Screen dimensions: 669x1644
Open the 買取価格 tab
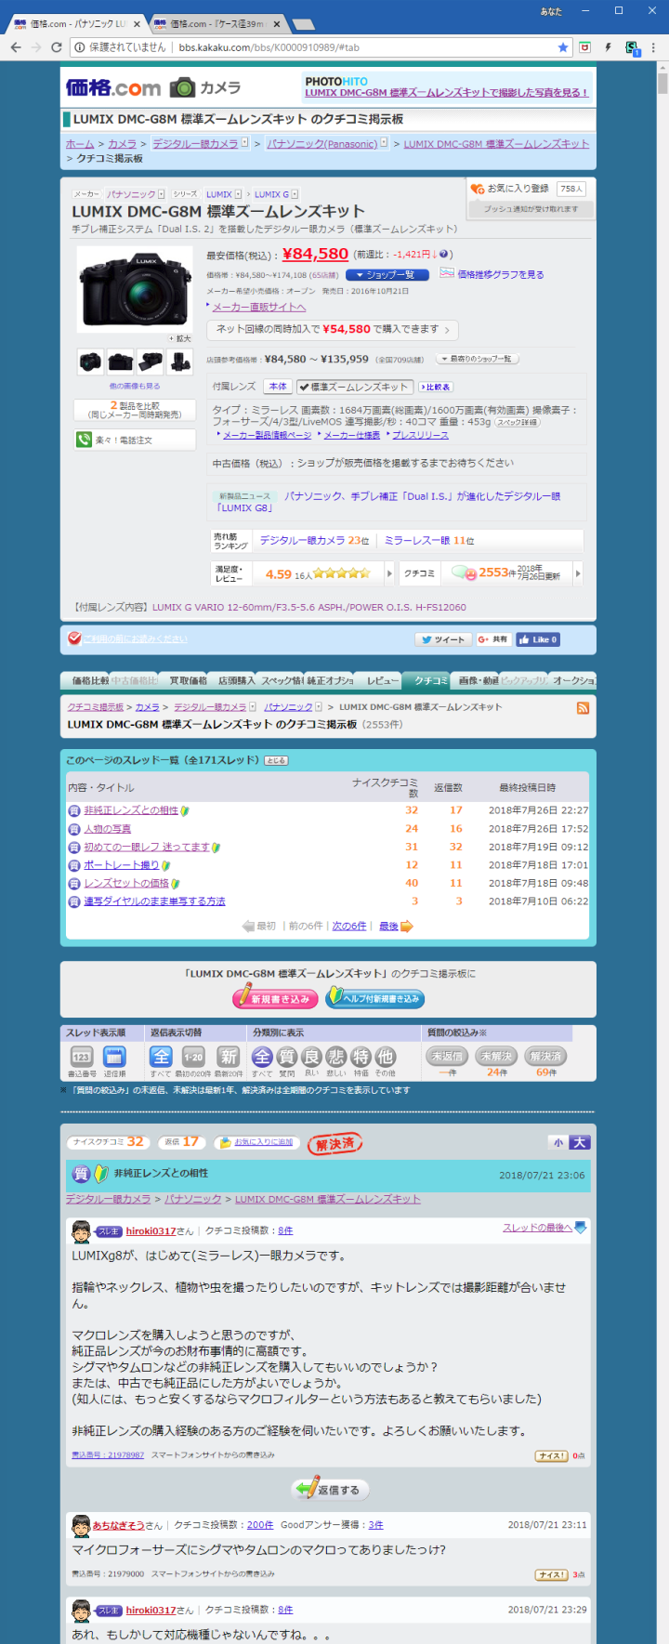click(182, 680)
